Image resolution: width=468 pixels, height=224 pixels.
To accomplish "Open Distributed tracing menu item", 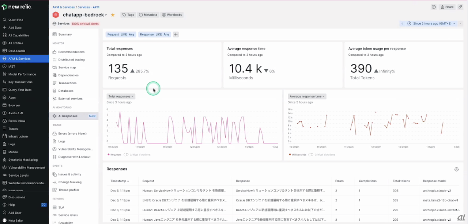I will 71,60.
